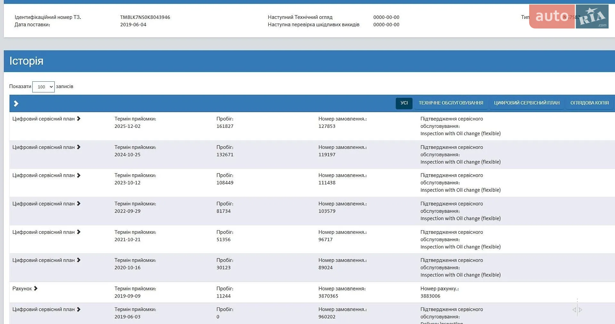This screenshot has width=615, height=324.
Task: Click mileage value 11244
Action: point(224,296)
